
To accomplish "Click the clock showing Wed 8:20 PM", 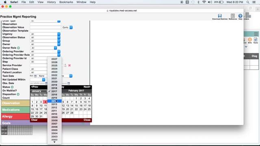I will pyautogui.click(x=235, y=2).
